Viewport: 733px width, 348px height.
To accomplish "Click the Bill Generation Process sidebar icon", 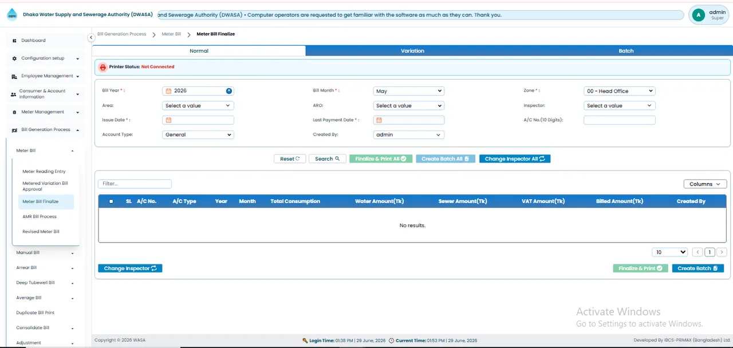I will [x=14, y=130].
